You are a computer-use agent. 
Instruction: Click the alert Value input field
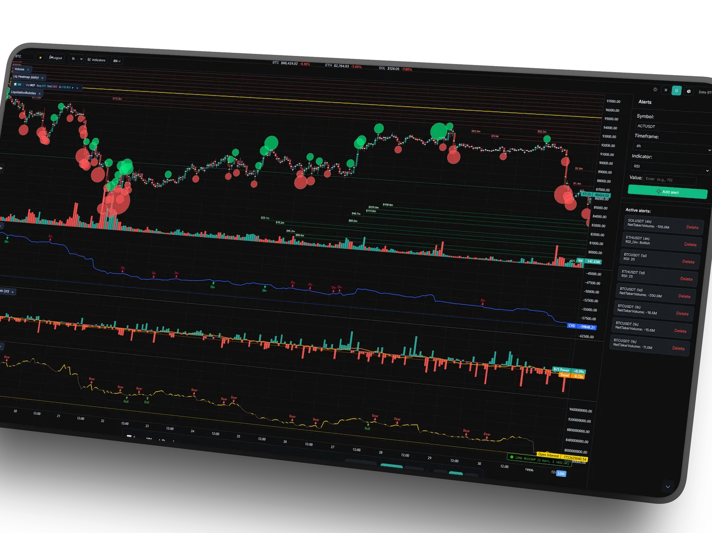coord(669,179)
